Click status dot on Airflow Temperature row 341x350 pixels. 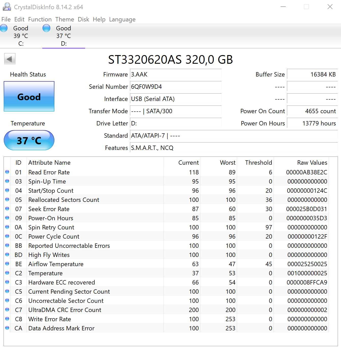7,264
